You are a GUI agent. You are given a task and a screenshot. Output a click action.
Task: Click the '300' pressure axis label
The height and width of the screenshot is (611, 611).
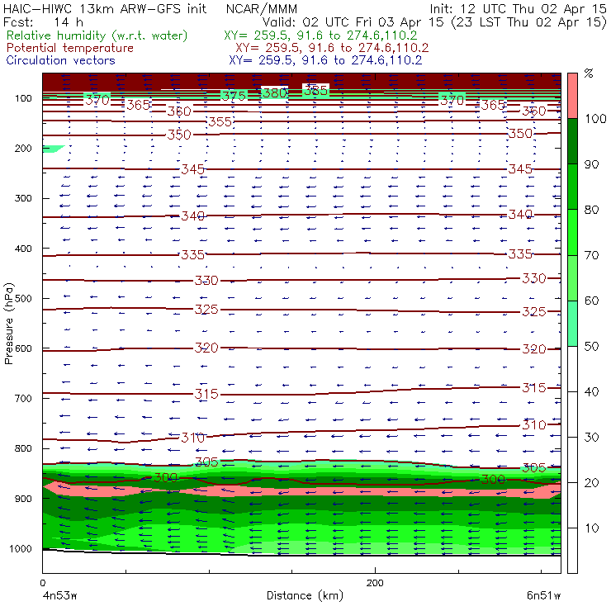(x=23, y=198)
